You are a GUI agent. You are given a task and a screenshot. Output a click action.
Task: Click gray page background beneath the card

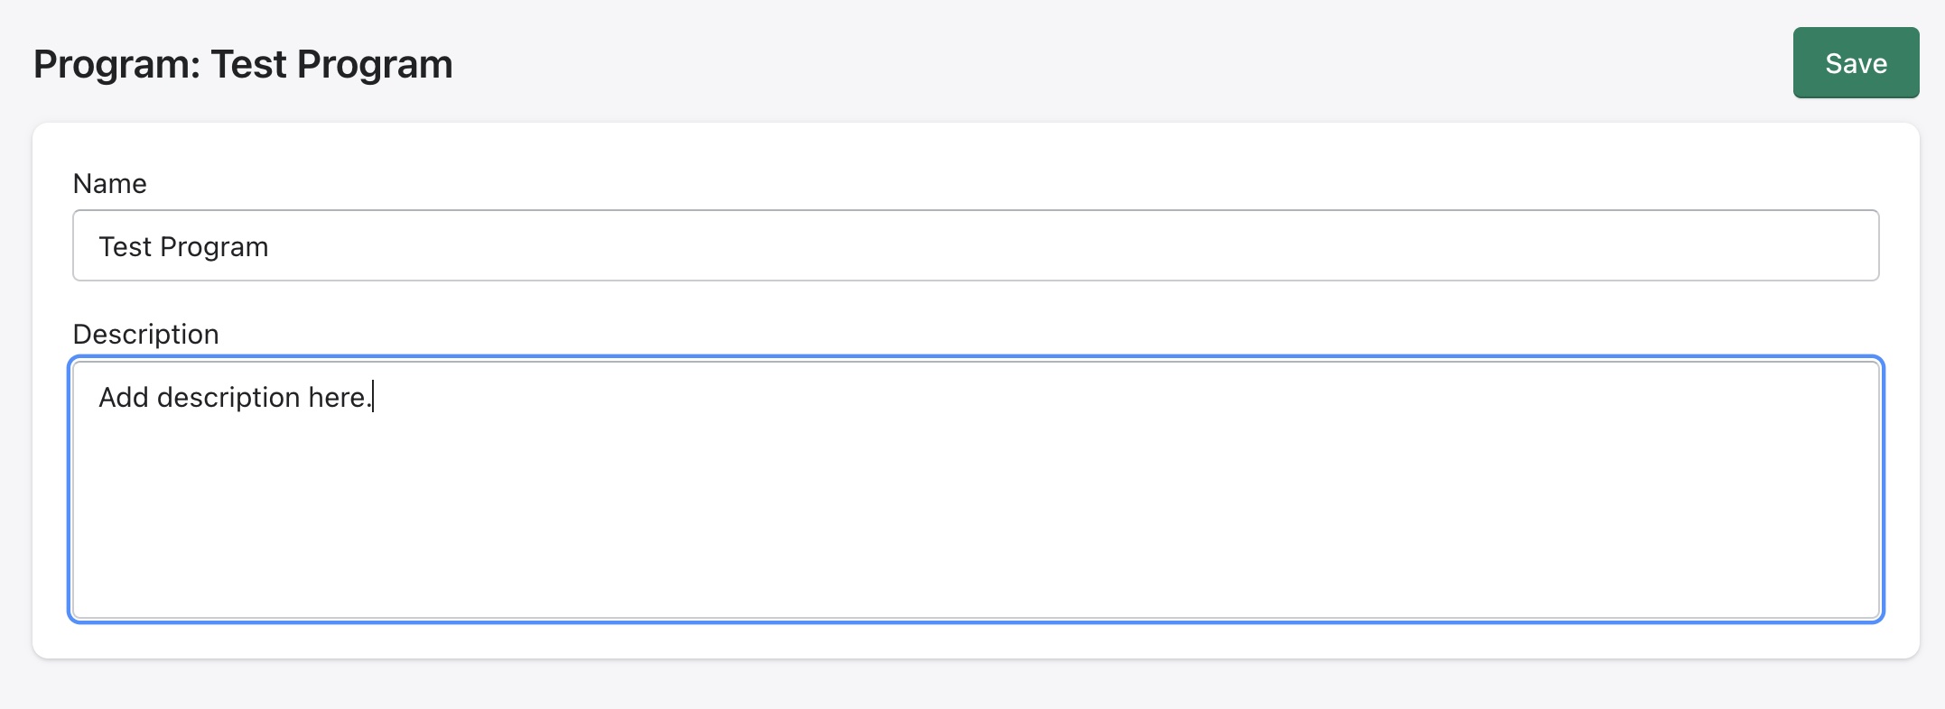975,686
